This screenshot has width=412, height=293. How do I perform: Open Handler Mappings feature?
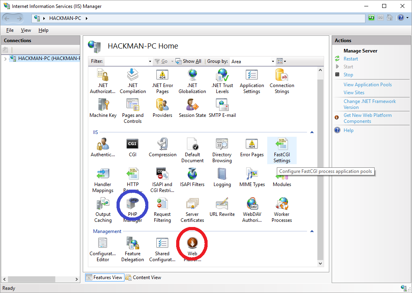click(103, 180)
